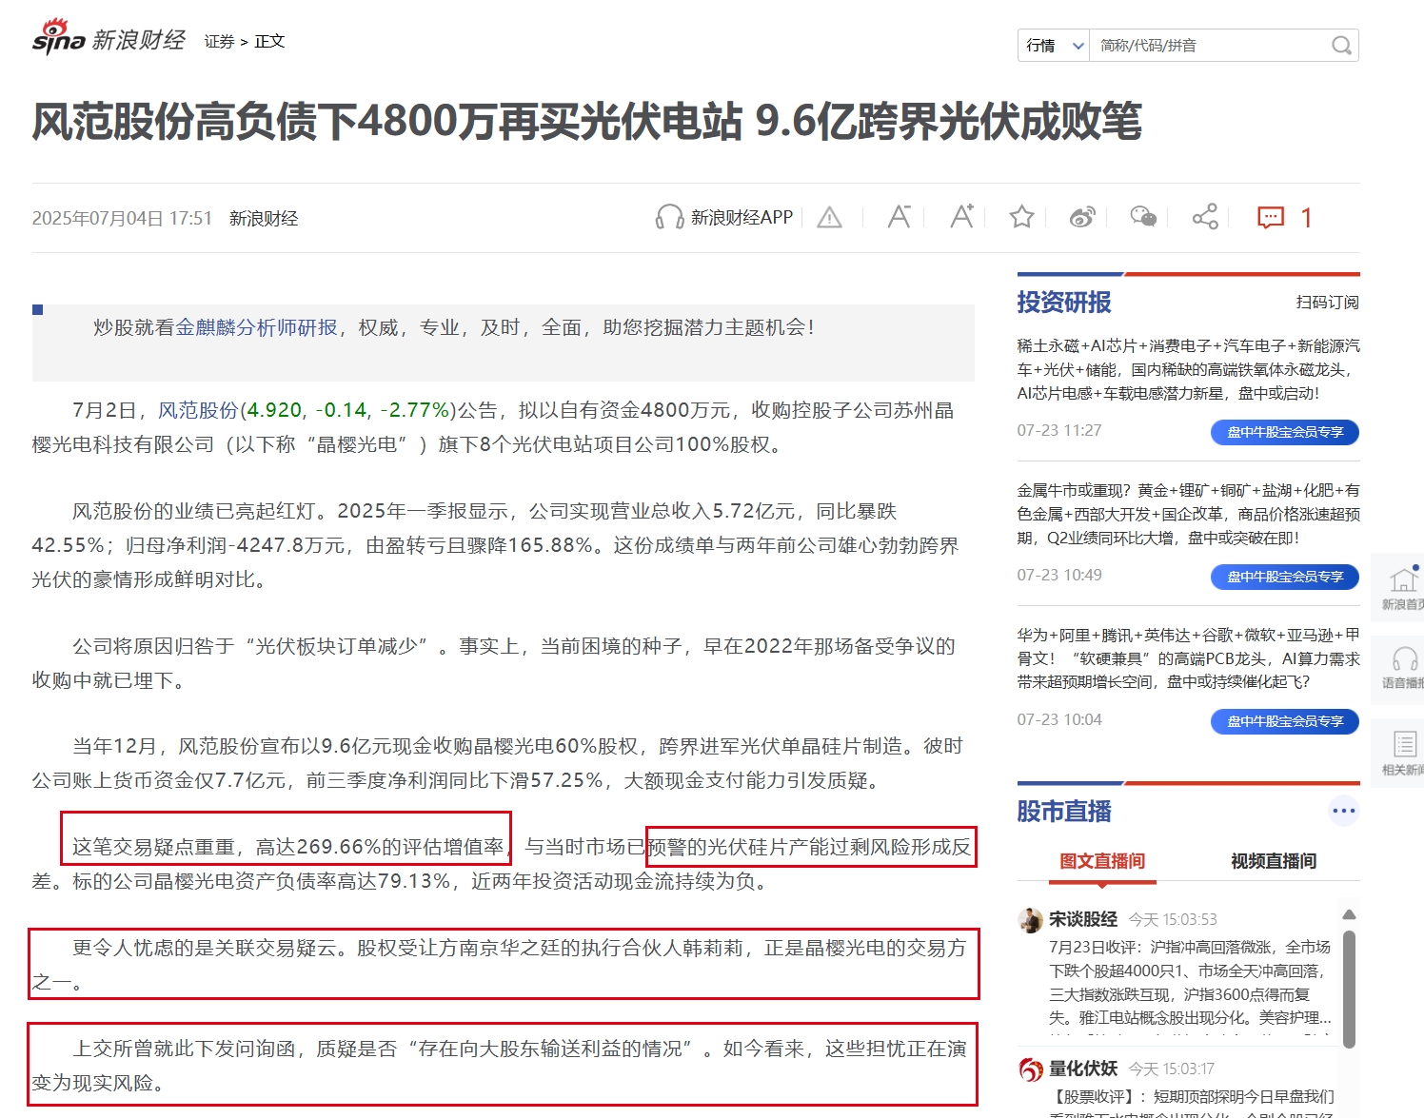Open the 华为+阿里+腾讯 research report
Viewport: 1424px width, 1118px height.
(1188, 658)
